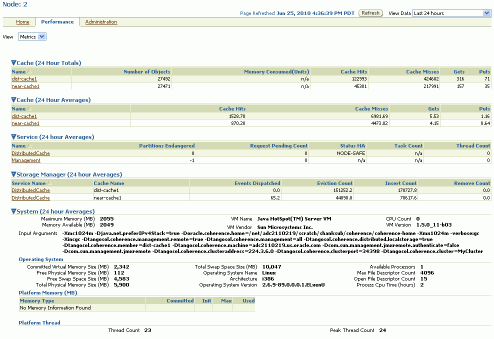Click Cache Misses header in Cache Averages table
The width and height of the screenshot is (494, 339).
coord(371,108)
